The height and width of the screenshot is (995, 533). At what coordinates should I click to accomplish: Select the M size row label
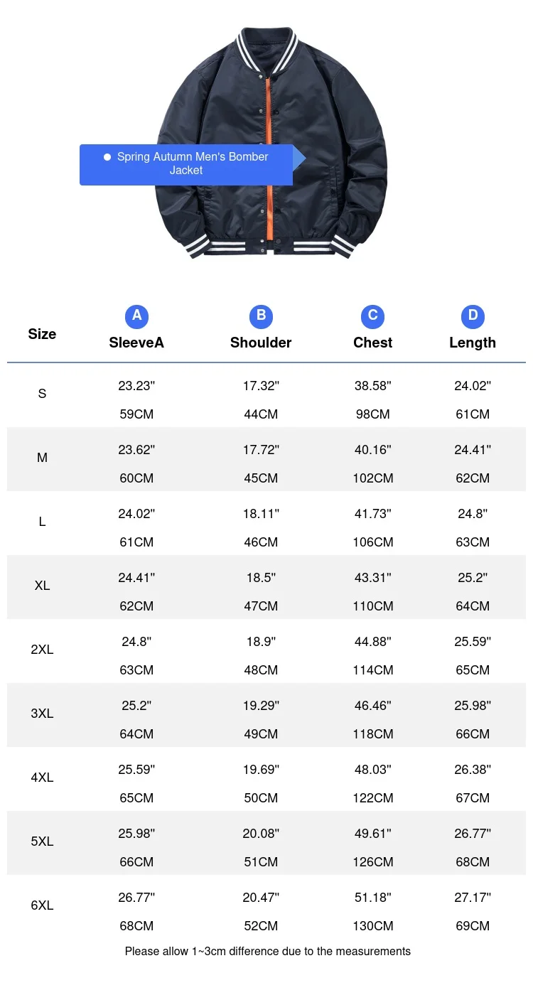42,458
